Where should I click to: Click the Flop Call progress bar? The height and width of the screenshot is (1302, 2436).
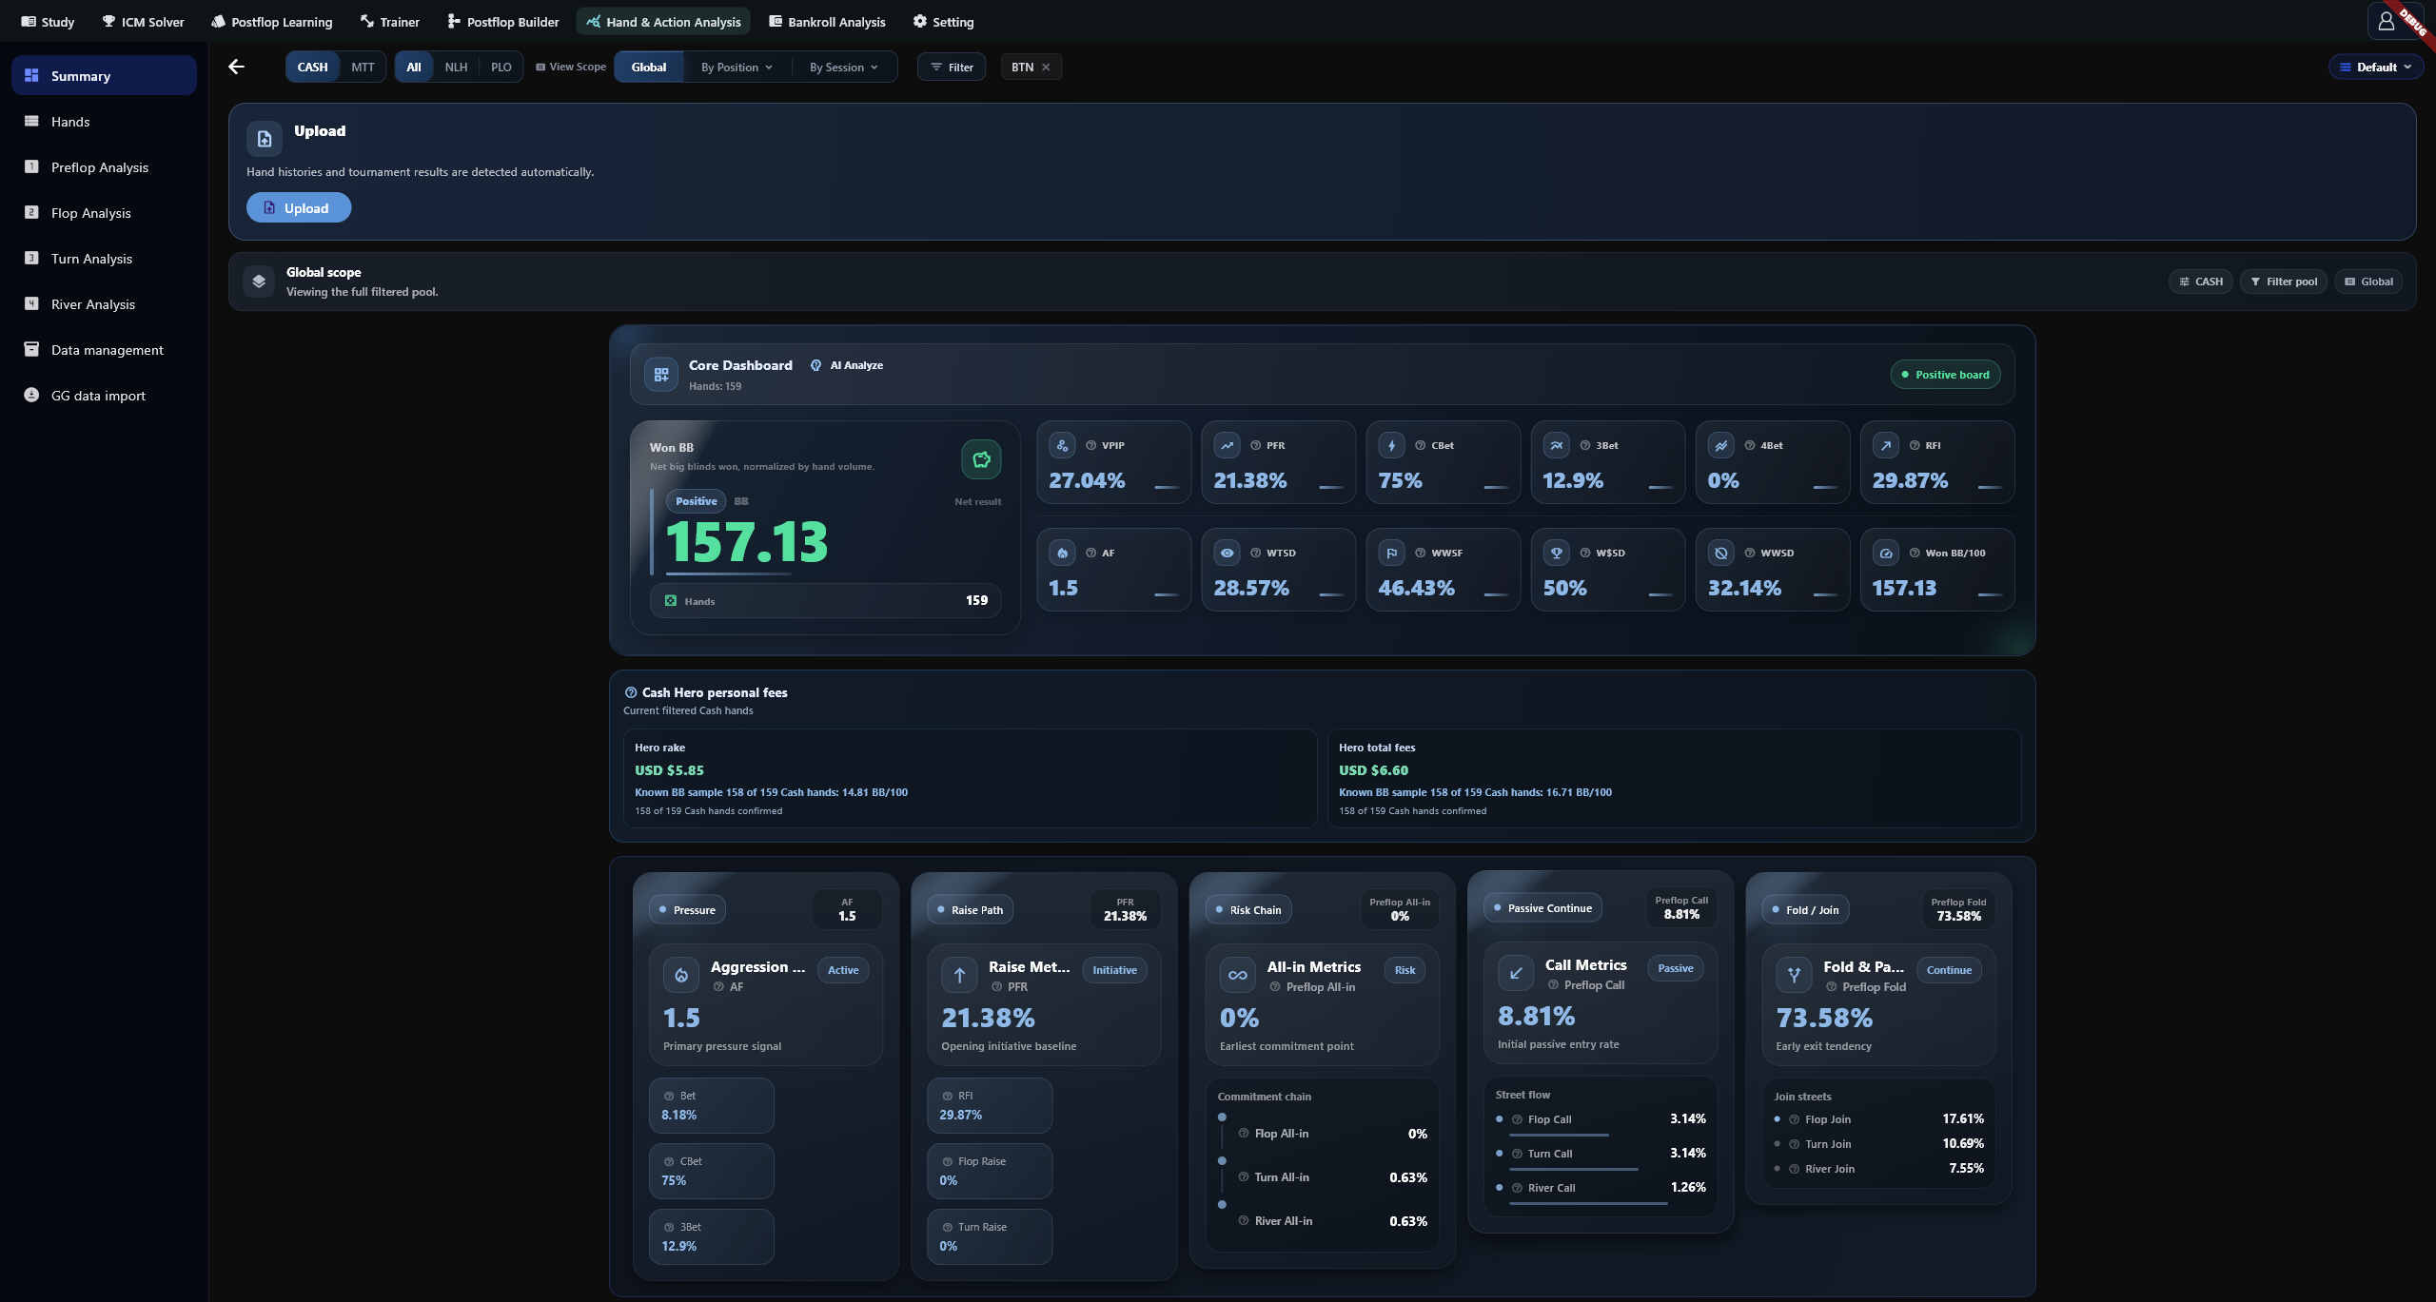1559,1135
